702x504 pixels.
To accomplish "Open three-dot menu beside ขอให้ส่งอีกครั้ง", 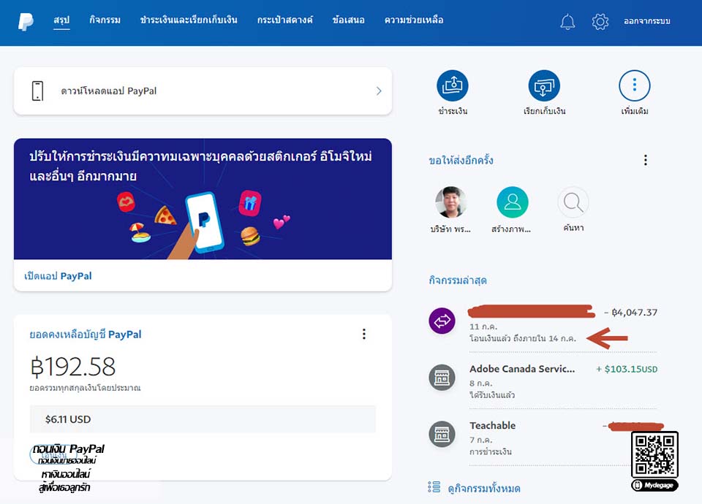I will click(x=645, y=160).
